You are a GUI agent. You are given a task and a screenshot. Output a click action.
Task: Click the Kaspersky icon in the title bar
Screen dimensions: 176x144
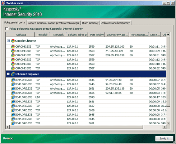[x=3, y=3]
